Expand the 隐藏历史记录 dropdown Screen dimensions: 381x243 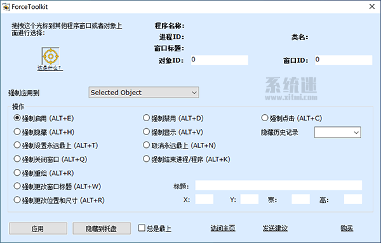coord(338,133)
